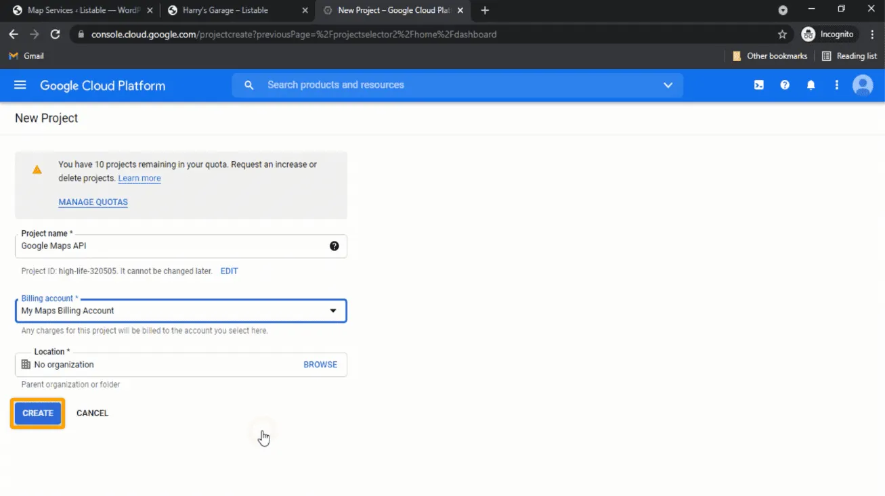This screenshot has width=885, height=496.
Task: Bookmark this page with the star icon
Action: click(782, 34)
